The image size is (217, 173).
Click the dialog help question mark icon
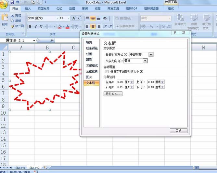[x=175, y=33]
